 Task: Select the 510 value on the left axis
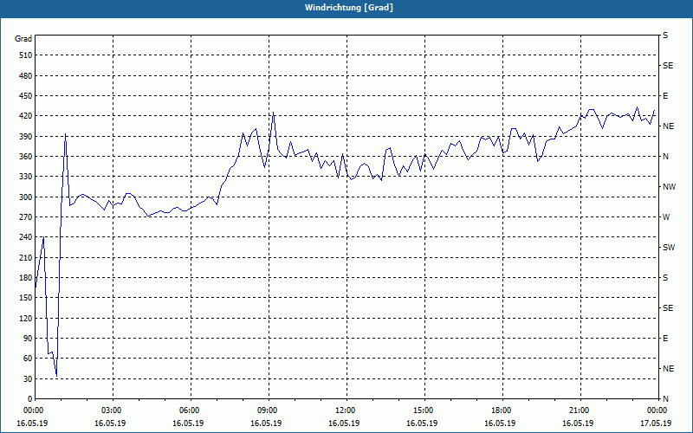coord(26,55)
